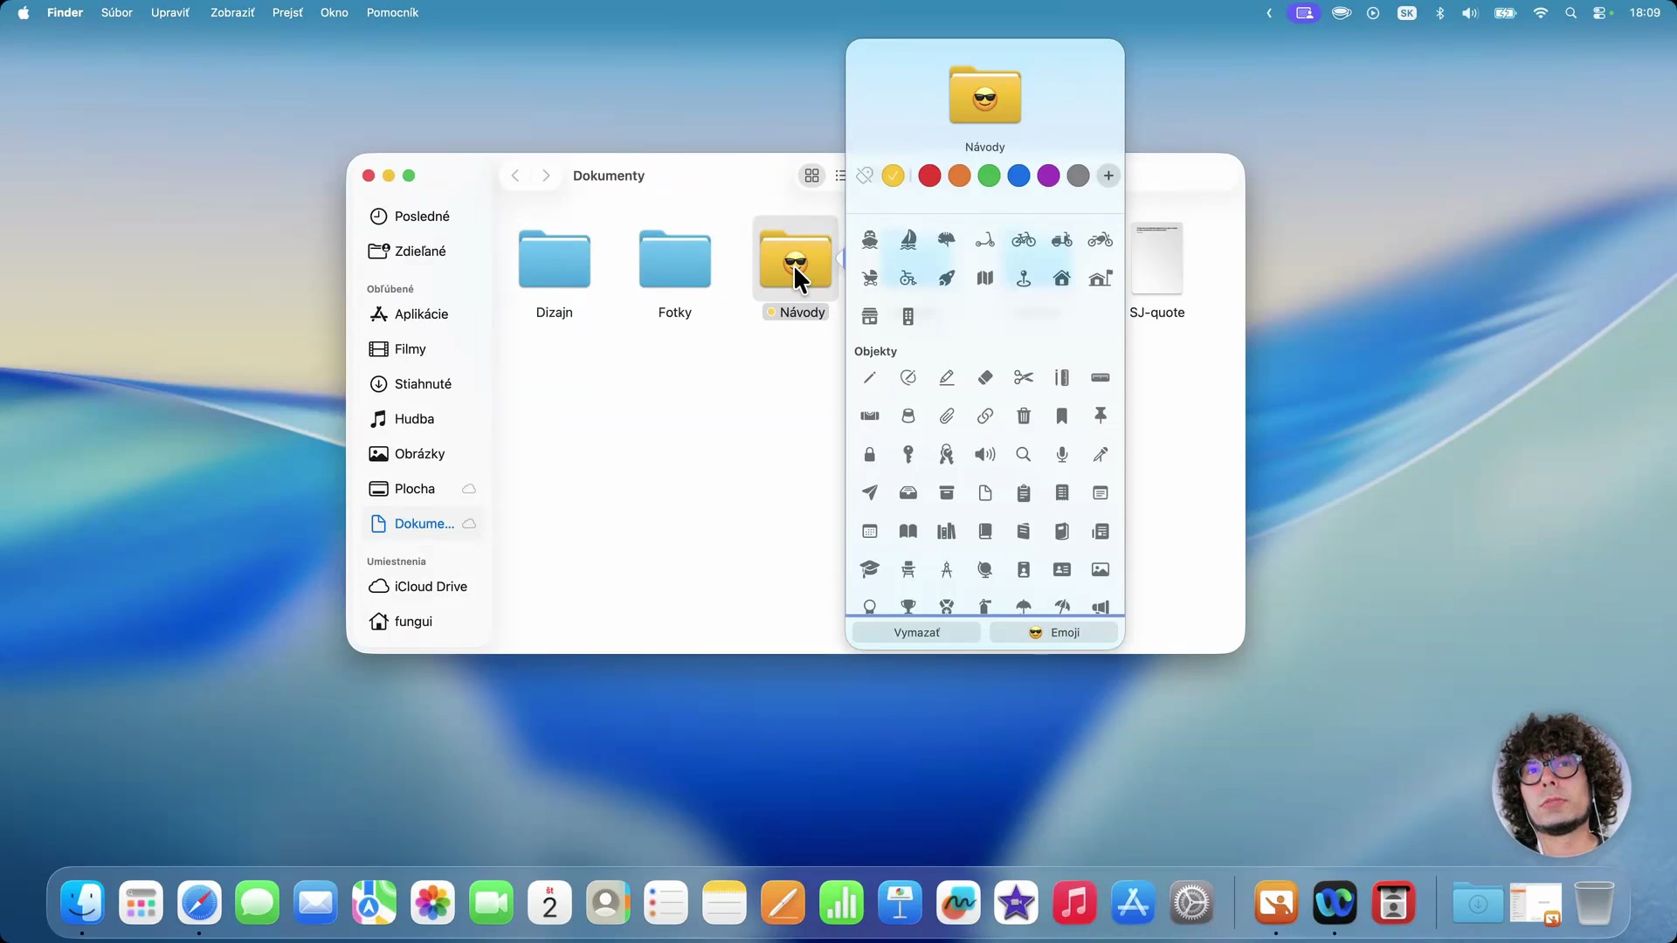The height and width of the screenshot is (943, 1677).
Task: Select the graduation cap symbol
Action: coord(869,569)
